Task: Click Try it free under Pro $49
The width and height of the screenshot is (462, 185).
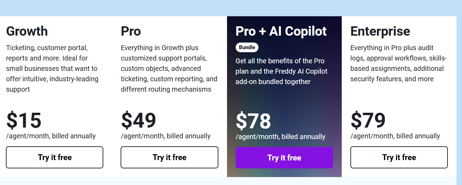Action: 169,157
